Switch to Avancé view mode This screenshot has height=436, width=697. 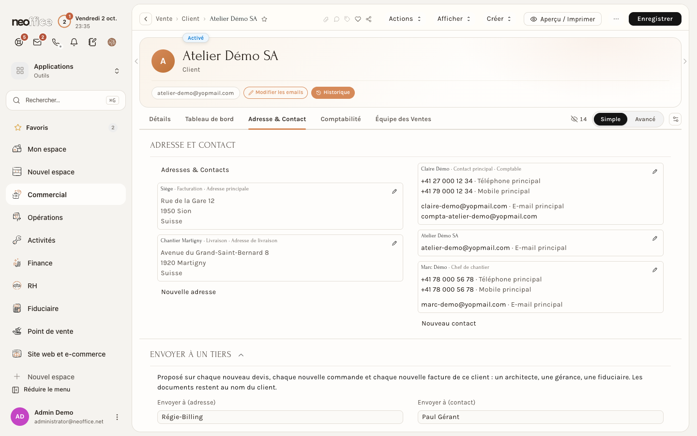(x=645, y=119)
